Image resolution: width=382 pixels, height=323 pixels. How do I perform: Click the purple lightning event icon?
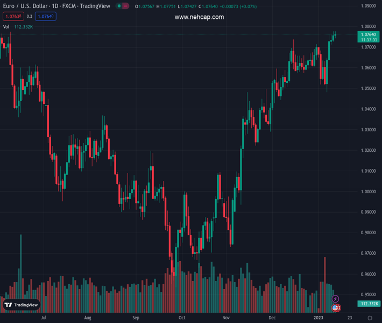pos(336,299)
